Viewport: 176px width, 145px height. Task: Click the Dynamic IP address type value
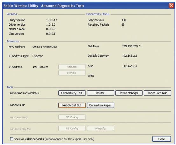(x=38, y=56)
